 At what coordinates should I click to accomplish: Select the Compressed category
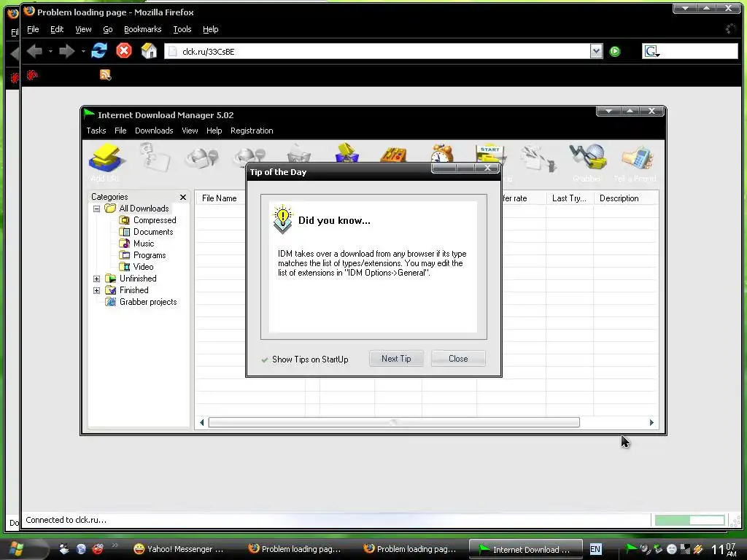coord(155,220)
